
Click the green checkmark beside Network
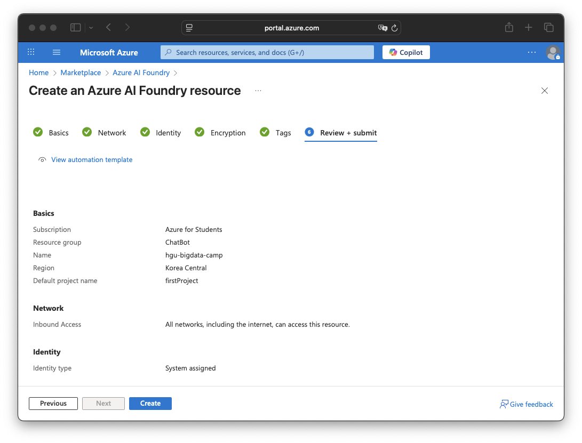(87, 132)
